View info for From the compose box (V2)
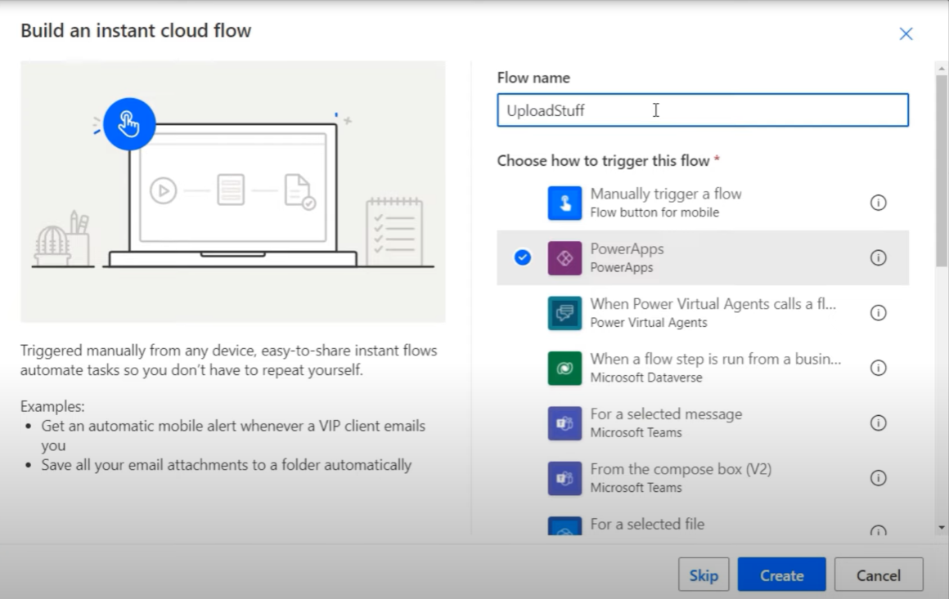 [878, 477]
